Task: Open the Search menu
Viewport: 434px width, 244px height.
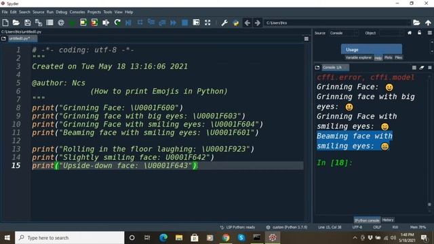Action: [x=24, y=12]
